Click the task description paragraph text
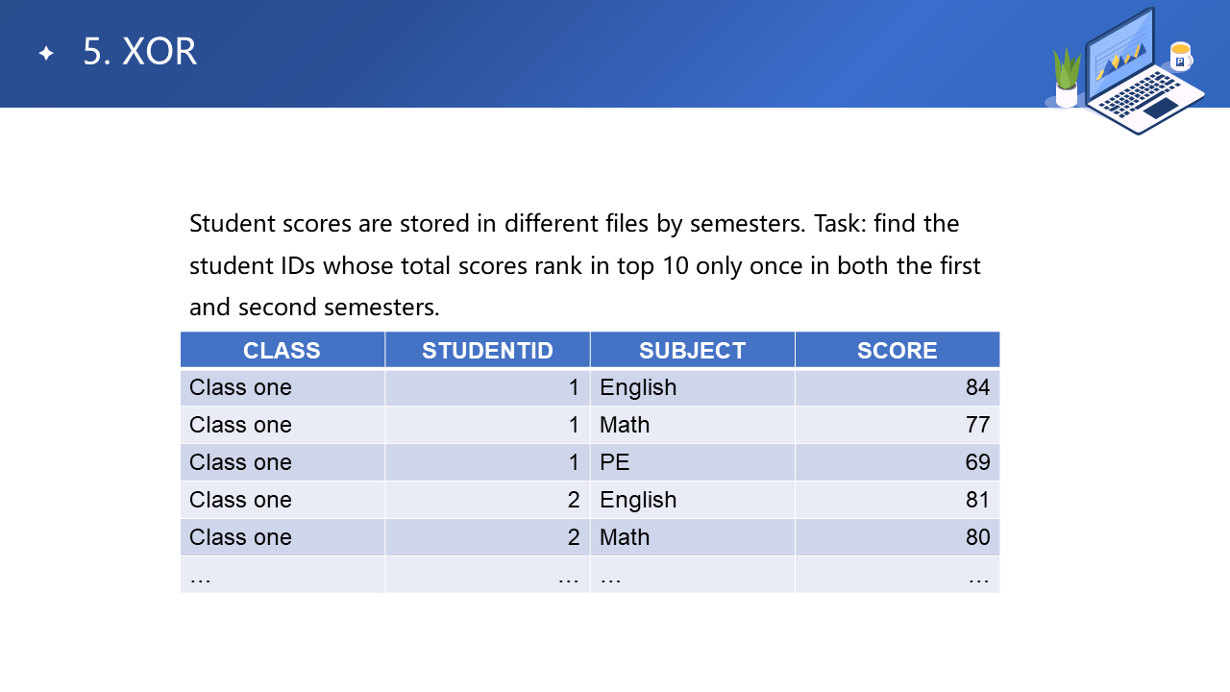This screenshot has height=692, width=1230. click(x=584, y=265)
